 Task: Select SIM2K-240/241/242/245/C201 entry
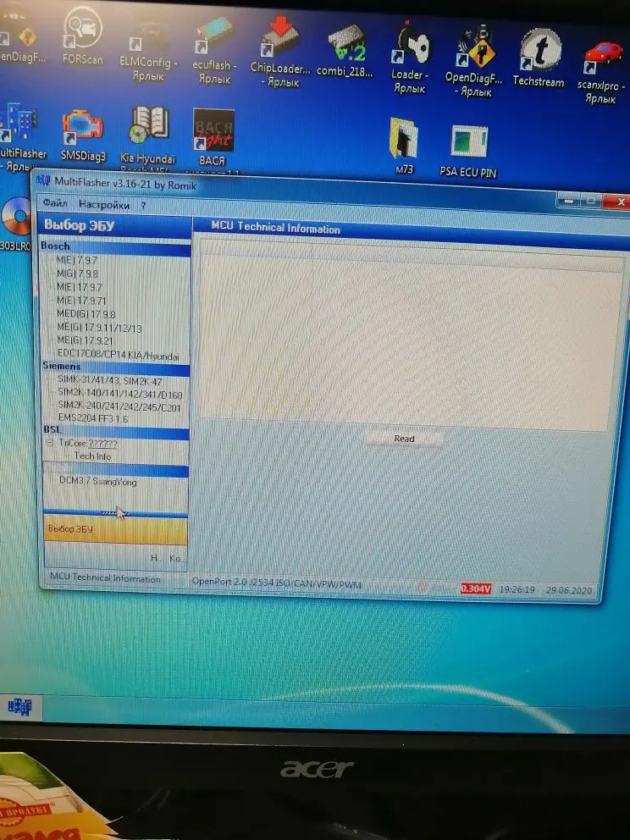tap(119, 406)
